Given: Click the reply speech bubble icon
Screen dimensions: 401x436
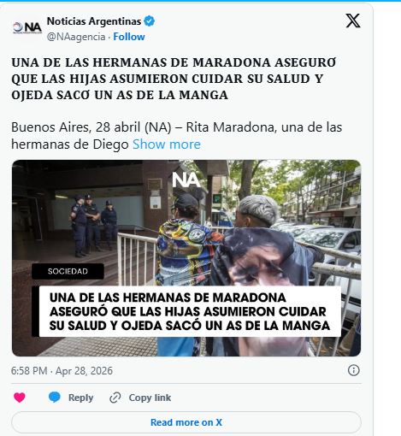Looking at the screenshot, I should click(55, 397).
